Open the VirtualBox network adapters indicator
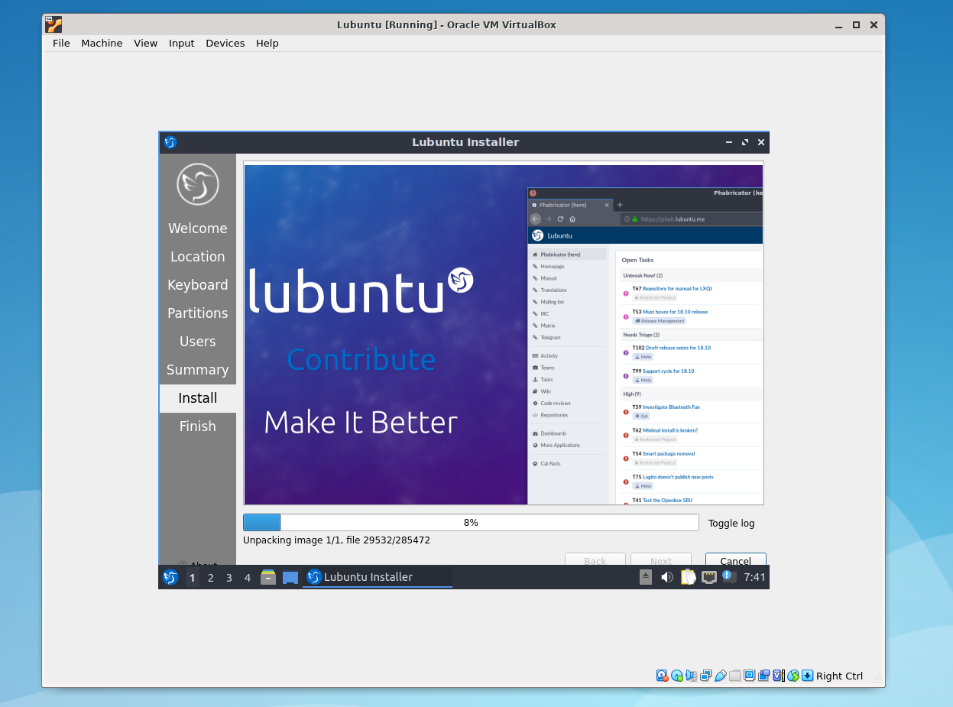This screenshot has height=707, width=953. point(706,676)
